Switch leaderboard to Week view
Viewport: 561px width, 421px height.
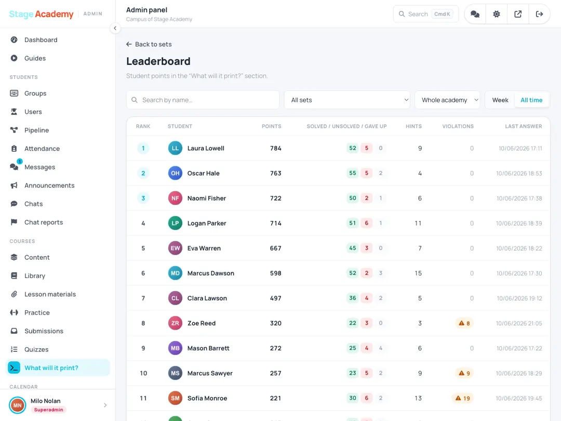tap(500, 100)
